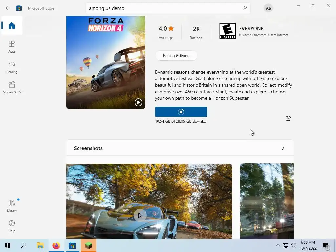Click the Microsoft Store logo icon
336x252 pixels.
tap(19, 8)
